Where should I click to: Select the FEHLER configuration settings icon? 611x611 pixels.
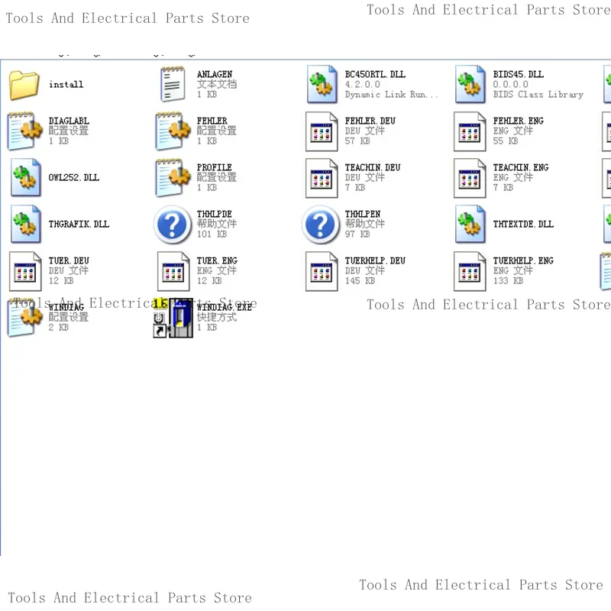click(x=173, y=131)
